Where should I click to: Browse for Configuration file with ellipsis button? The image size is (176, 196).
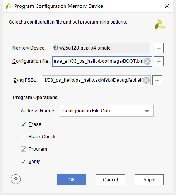point(159,61)
